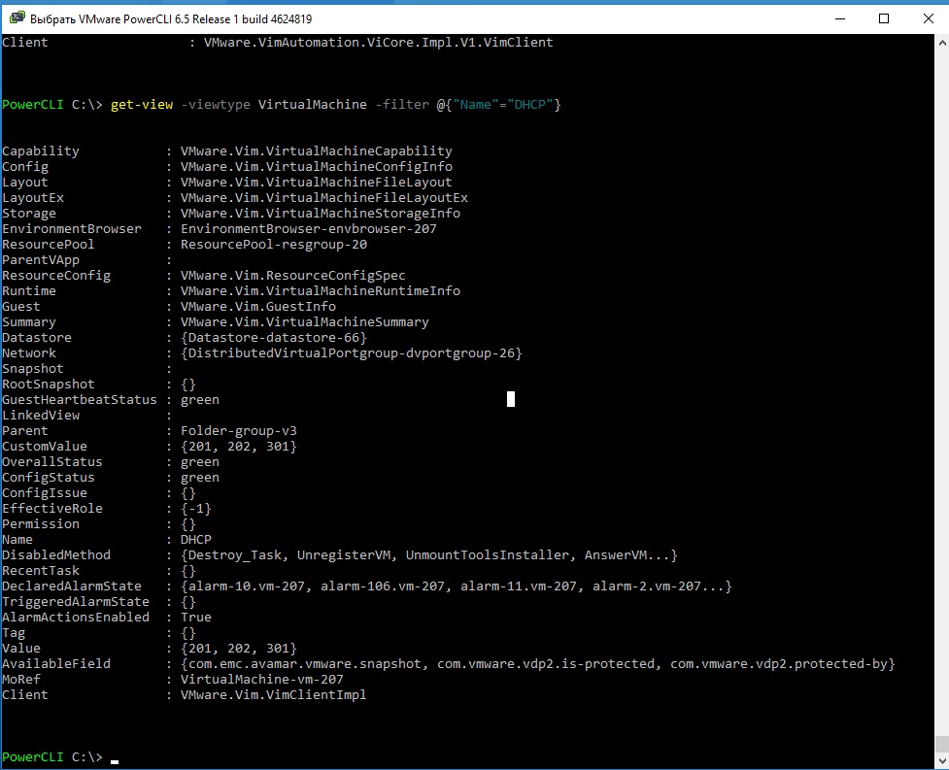Click 'com.emc.avamar.vmware.snapshot' value
Viewport: 949px width, 770px height.
(x=304, y=663)
